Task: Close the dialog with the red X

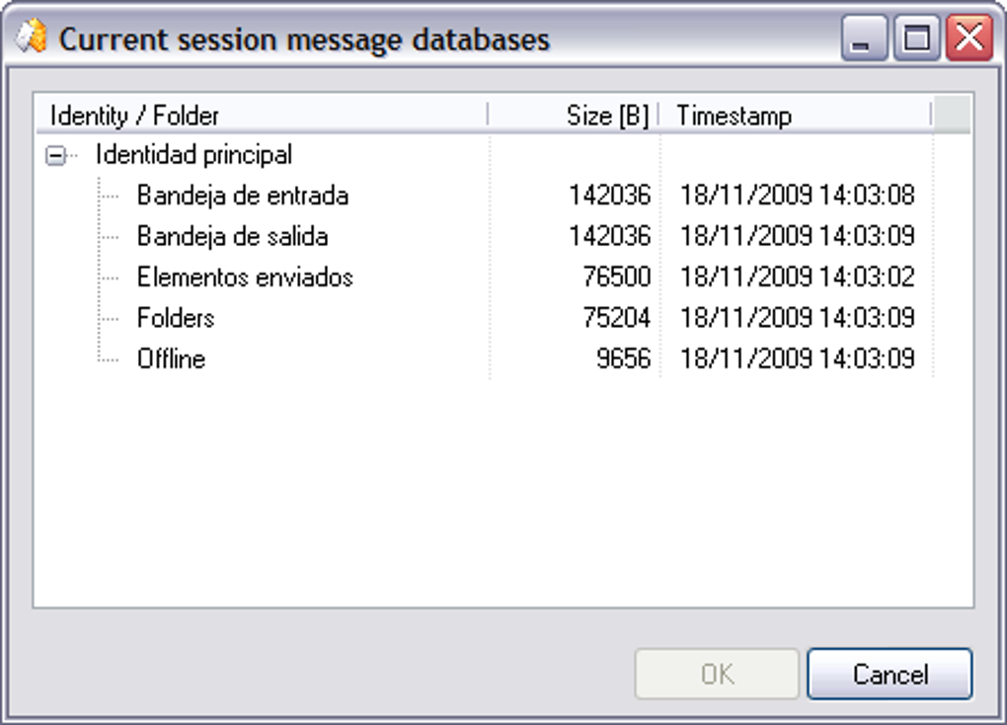Action: coord(968,40)
